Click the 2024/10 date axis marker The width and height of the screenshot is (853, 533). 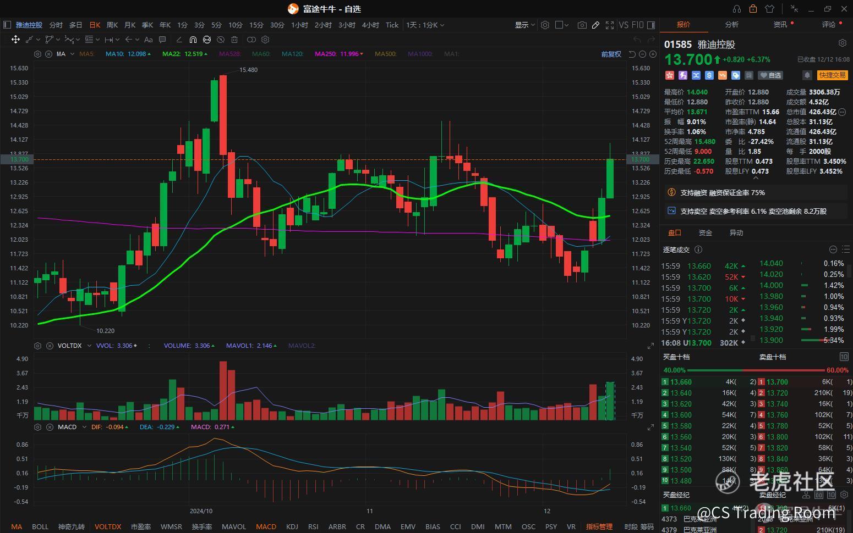[201, 510]
